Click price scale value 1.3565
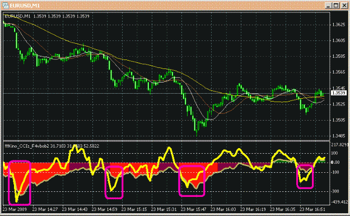This screenshot has width=350, height=216. [x=339, y=72]
